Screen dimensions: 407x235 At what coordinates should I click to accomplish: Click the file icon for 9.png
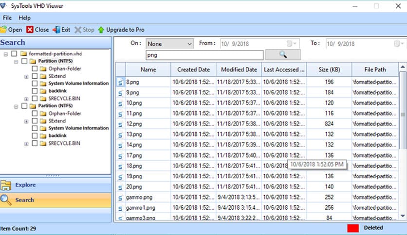[x=120, y=93]
